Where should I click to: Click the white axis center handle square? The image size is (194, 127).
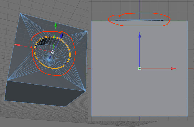pos(53,52)
